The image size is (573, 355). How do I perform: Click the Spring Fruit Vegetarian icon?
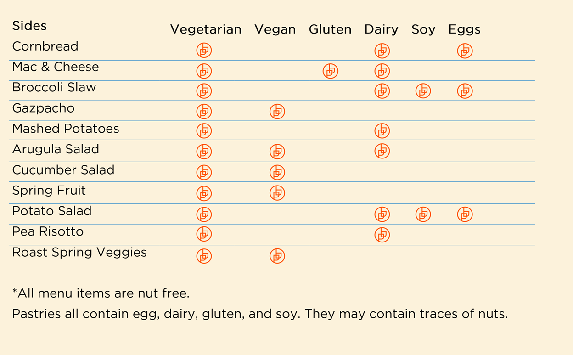[204, 193]
